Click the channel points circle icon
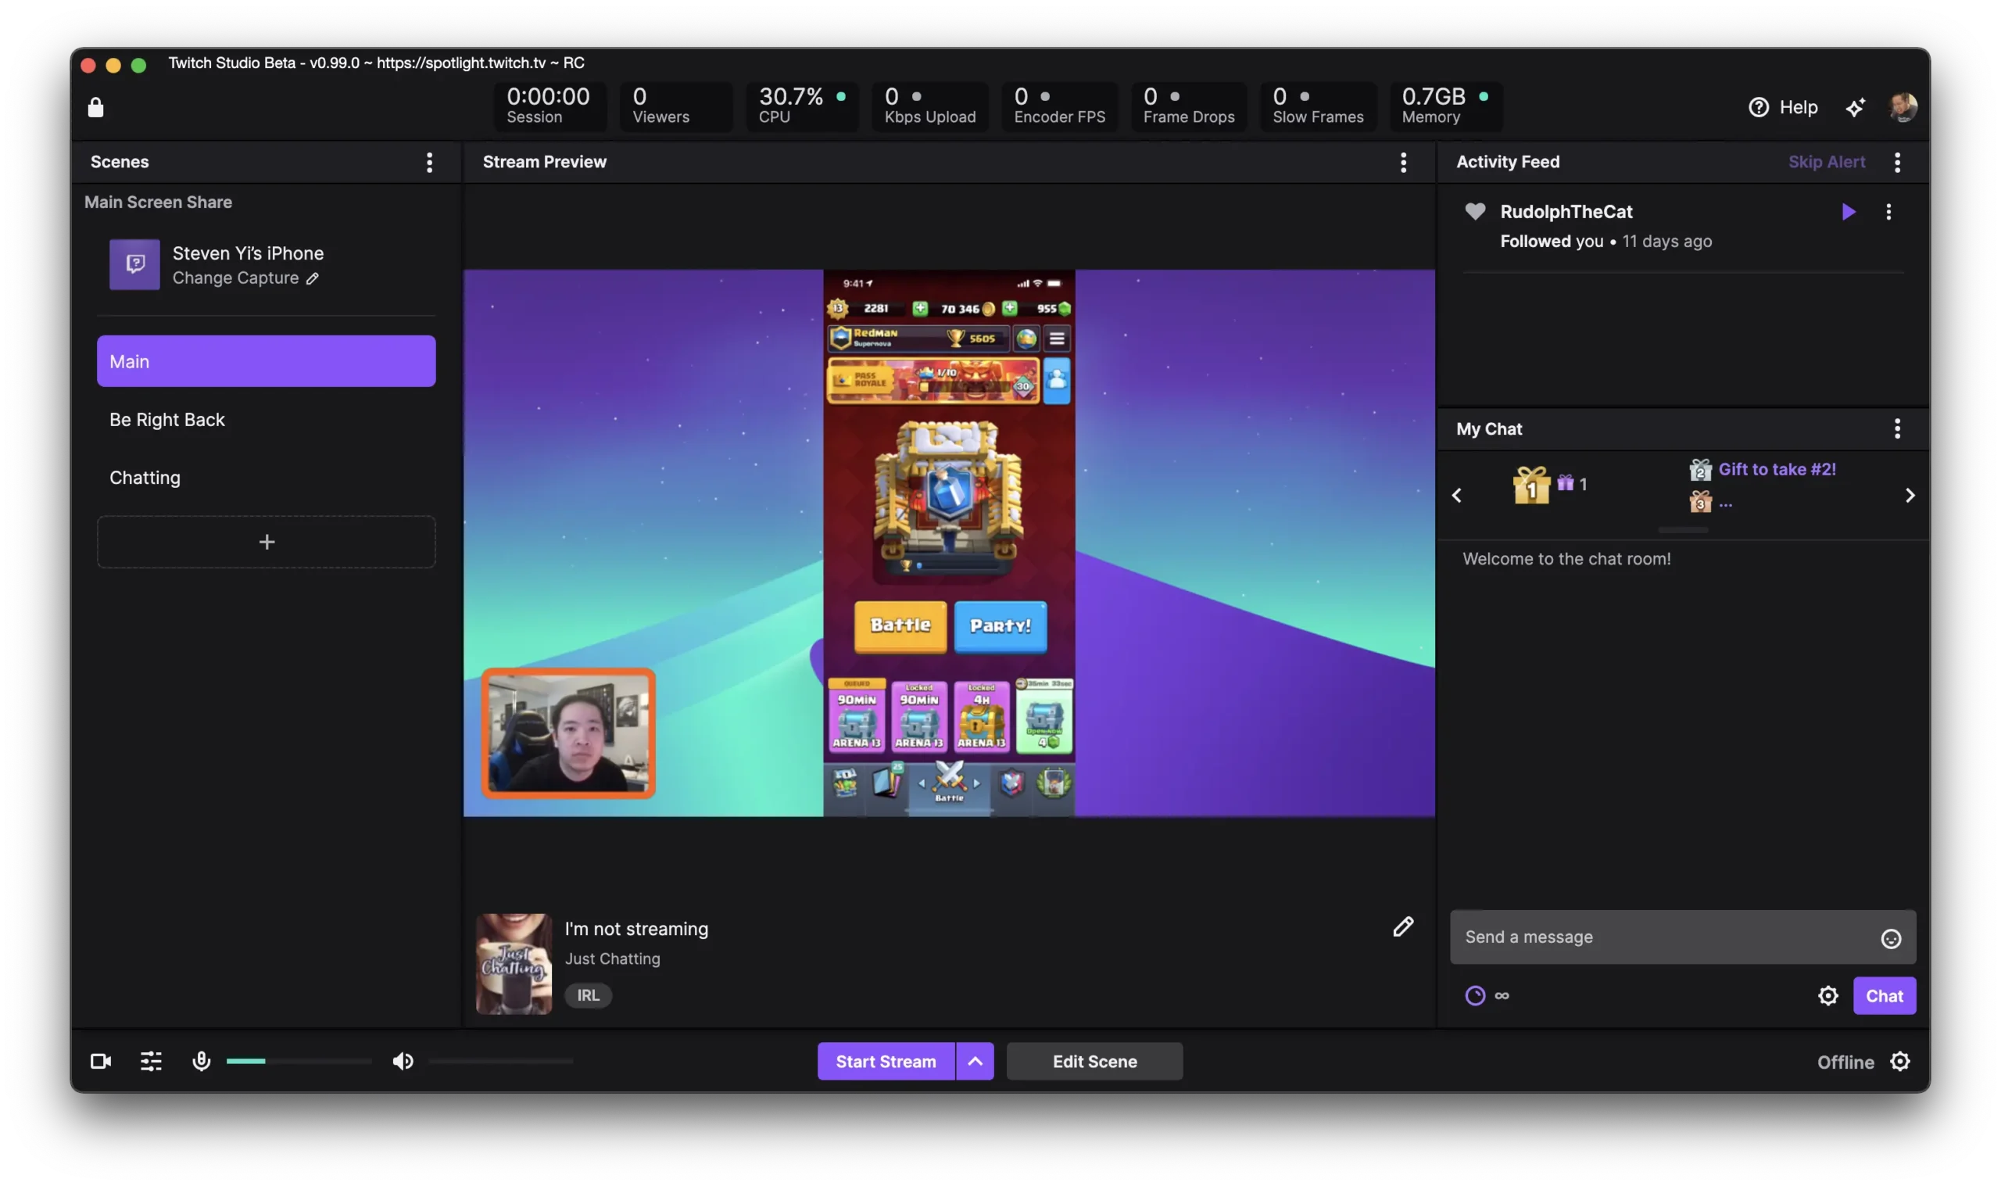Image resolution: width=2001 pixels, height=1186 pixels. click(x=1475, y=996)
